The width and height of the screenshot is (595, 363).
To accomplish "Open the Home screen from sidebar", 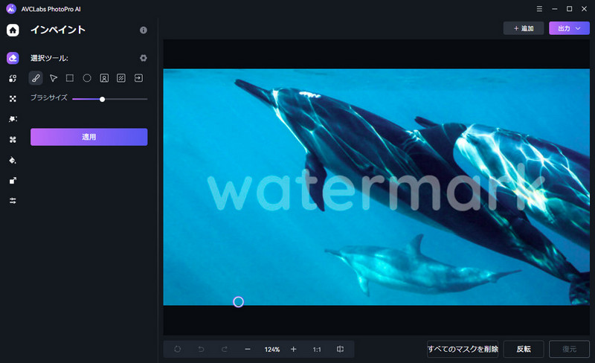I will coord(13,30).
